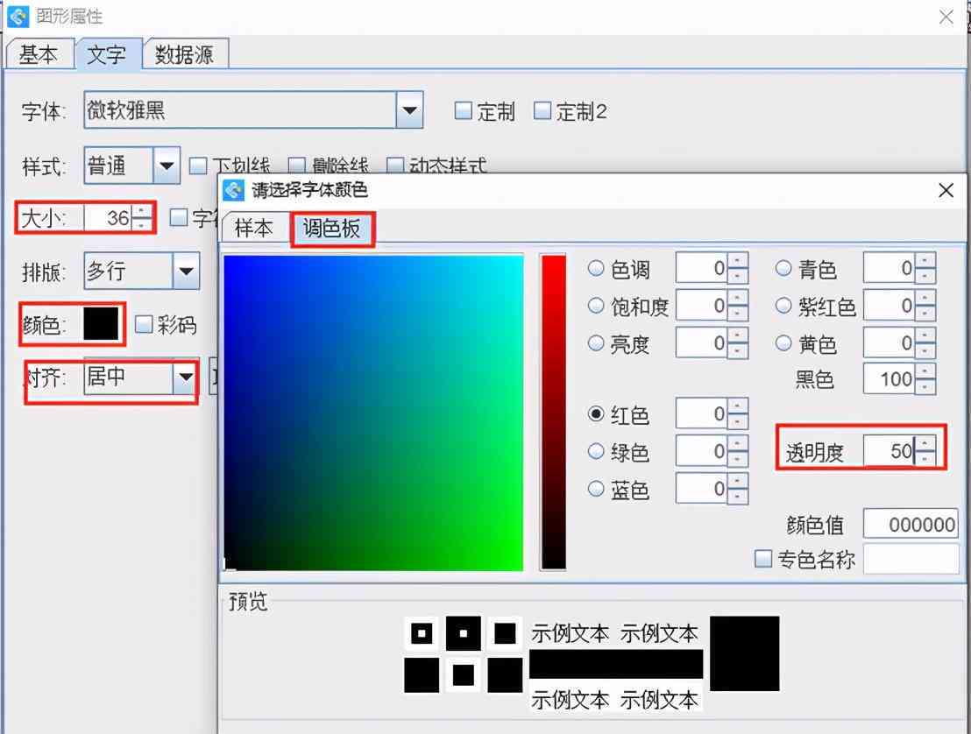Click the 色调 value field

[701, 268]
